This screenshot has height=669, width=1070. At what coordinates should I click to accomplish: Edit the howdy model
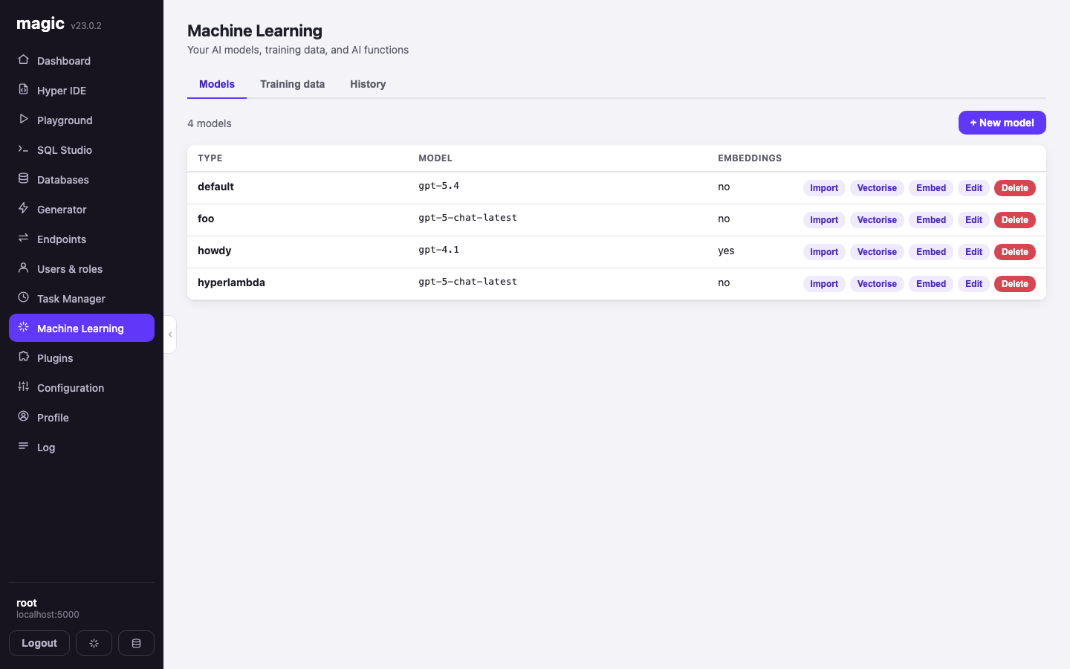[973, 252]
